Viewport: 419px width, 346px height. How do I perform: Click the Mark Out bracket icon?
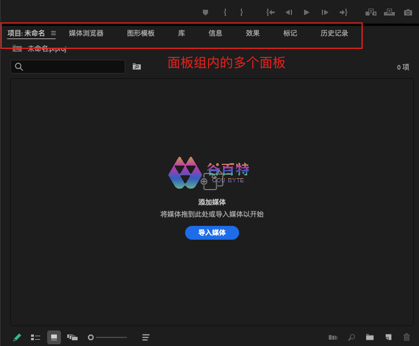(x=241, y=12)
